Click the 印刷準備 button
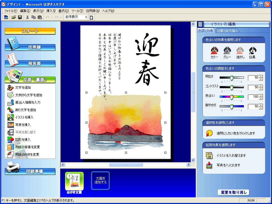This screenshot has height=204, width=272. [30, 171]
